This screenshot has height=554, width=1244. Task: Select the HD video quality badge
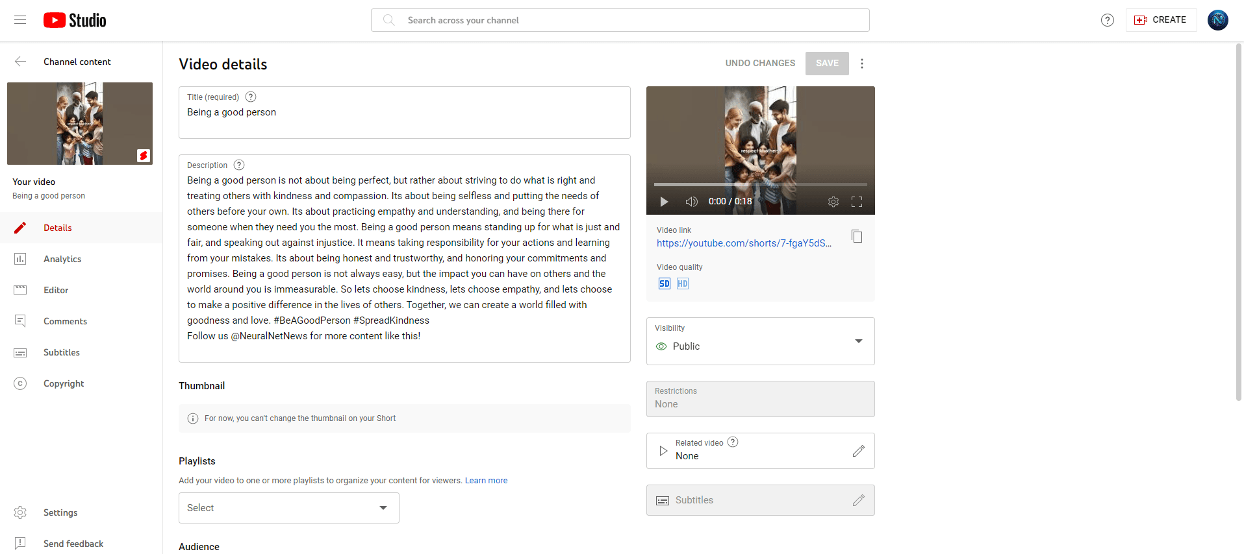pos(682,283)
